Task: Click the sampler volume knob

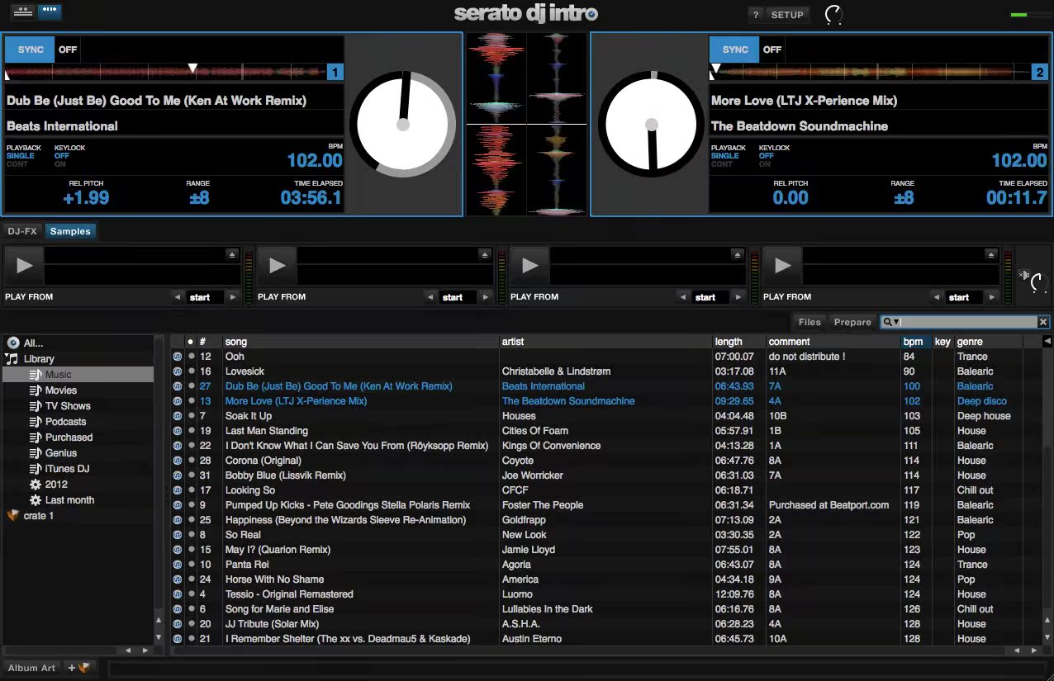Action: tap(1039, 283)
